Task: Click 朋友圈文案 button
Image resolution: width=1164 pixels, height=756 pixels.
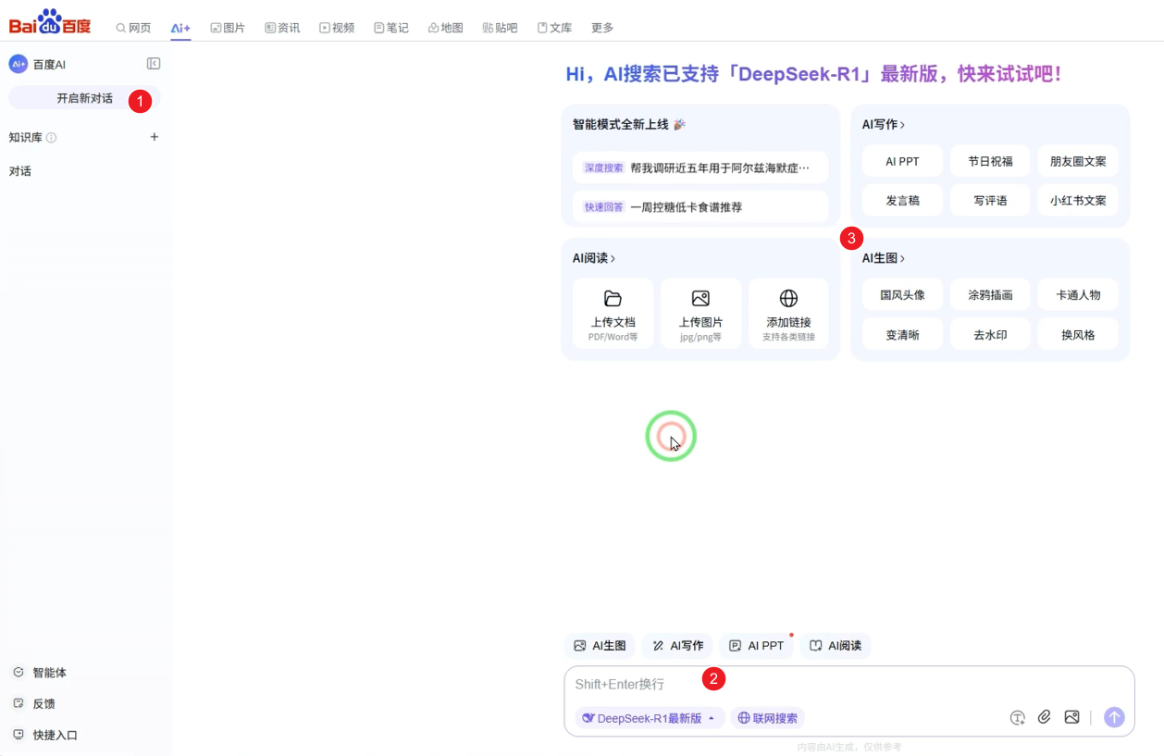Action: [1078, 161]
